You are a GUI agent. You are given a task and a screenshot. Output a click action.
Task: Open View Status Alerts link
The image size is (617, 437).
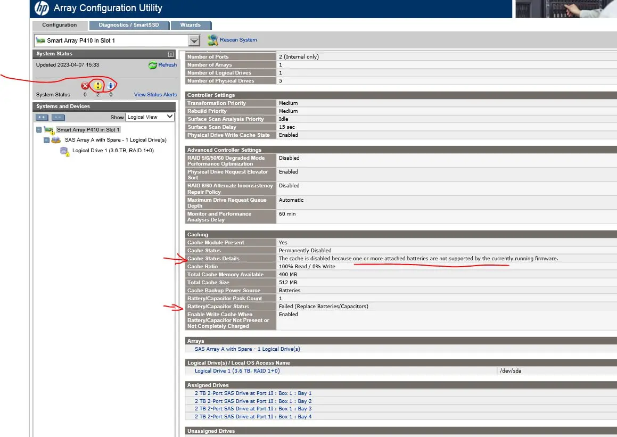[155, 95]
